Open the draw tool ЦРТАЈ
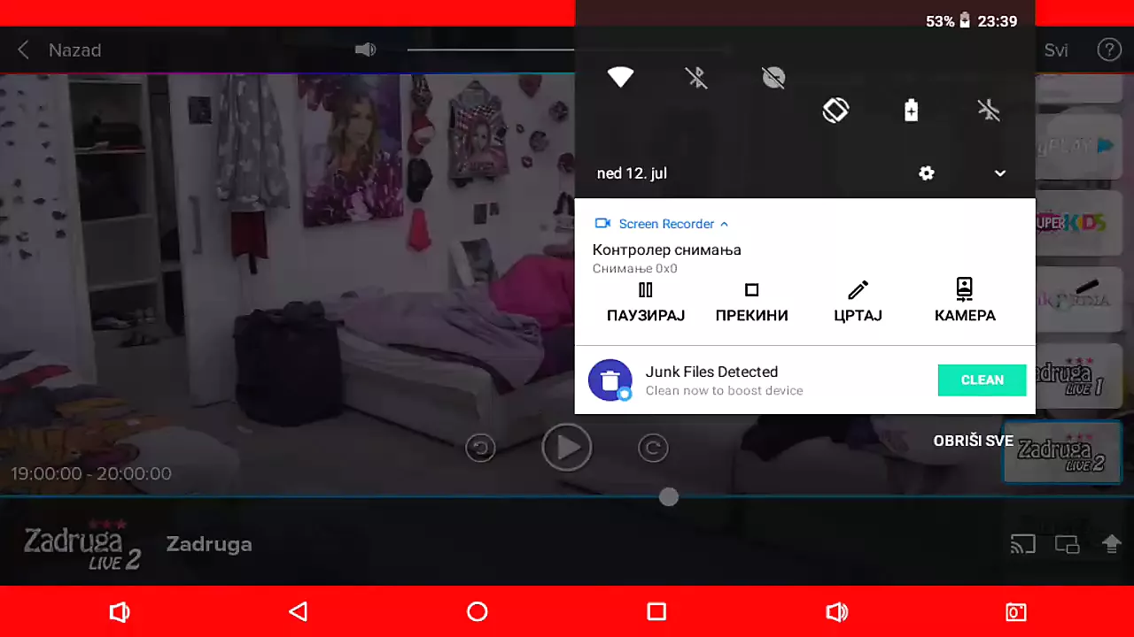The image size is (1134, 637). point(858,302)
